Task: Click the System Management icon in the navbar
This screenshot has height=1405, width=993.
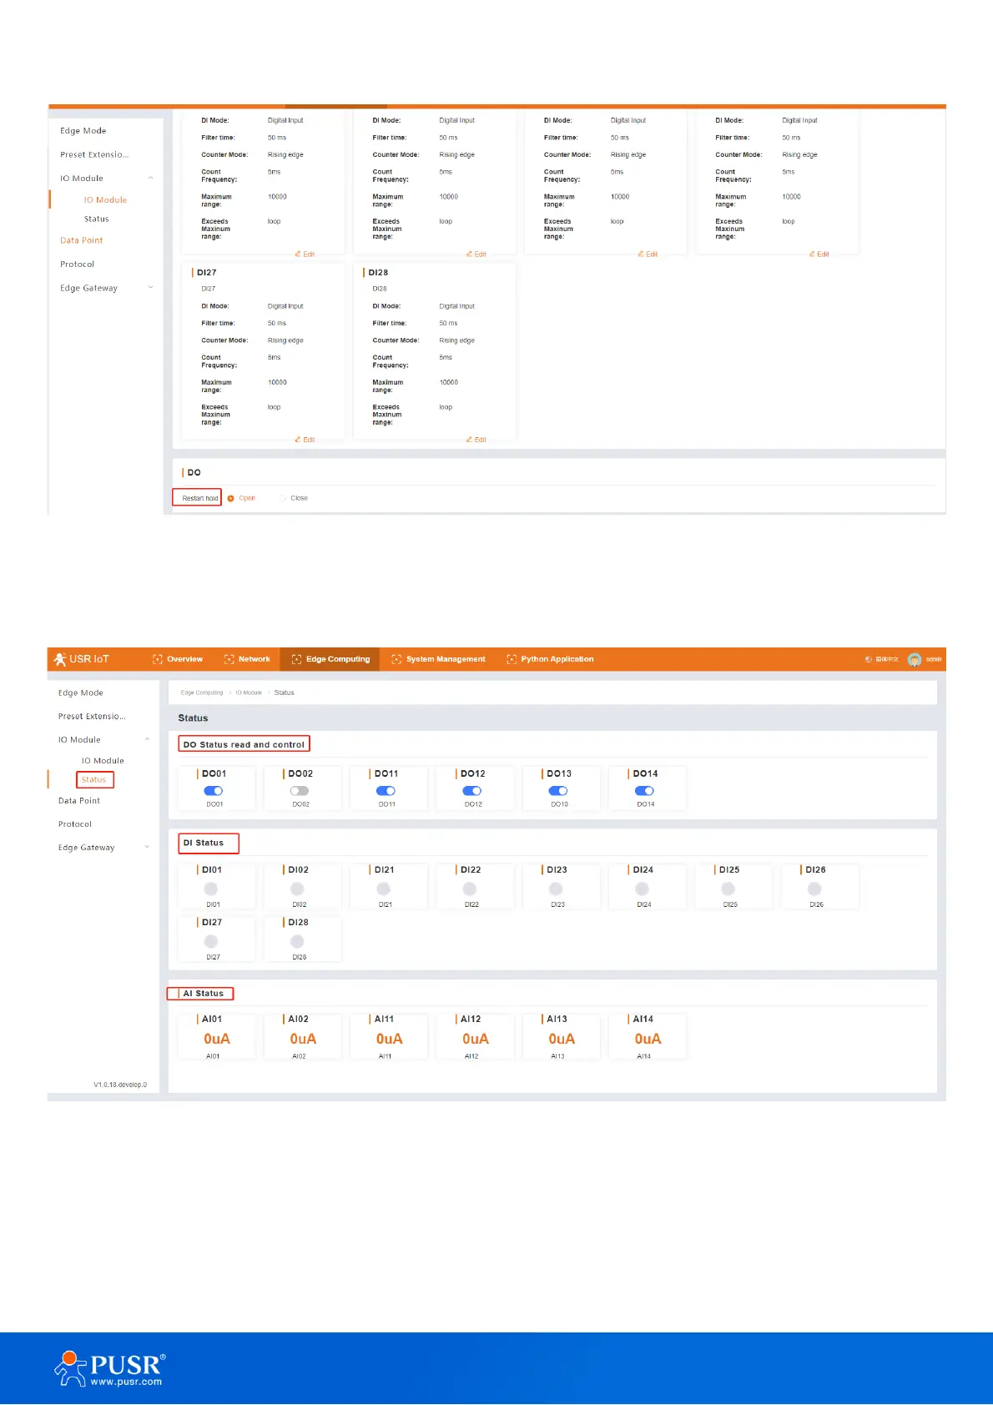Action: click(396, 659)
